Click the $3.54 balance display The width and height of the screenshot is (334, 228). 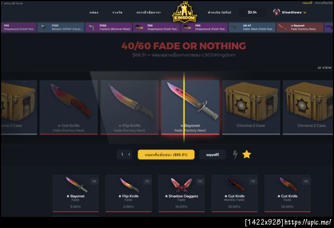coord(252,12)
